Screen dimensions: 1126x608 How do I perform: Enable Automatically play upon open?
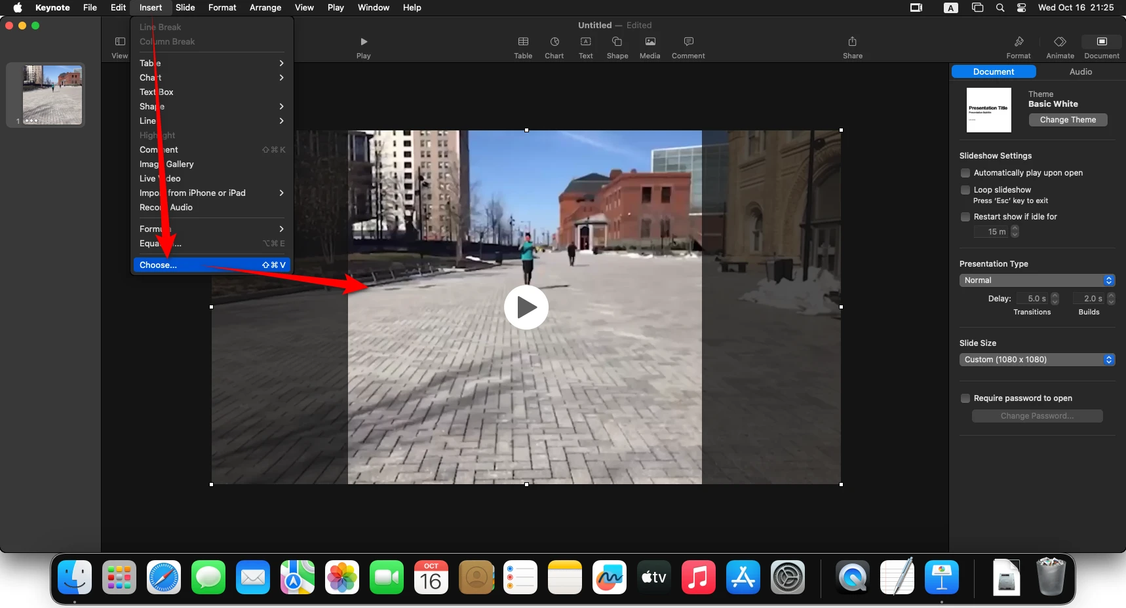tap(965, 173)
